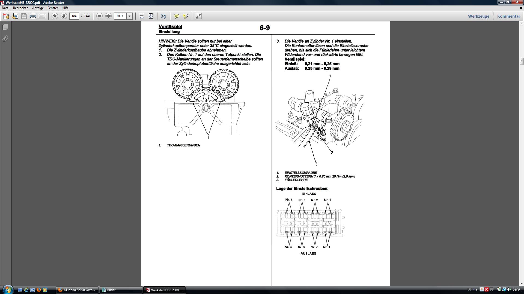The height and width of the screenshot is (294, 524).
Task: Click the fit full page icon
Action: pyautogui.click(x=151, y=16)
